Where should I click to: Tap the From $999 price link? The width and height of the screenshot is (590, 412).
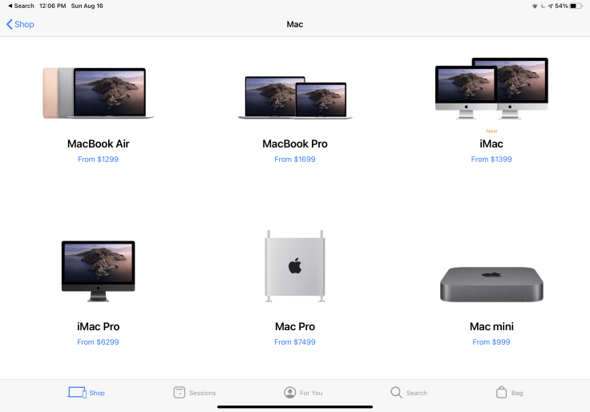coord(491,342)
